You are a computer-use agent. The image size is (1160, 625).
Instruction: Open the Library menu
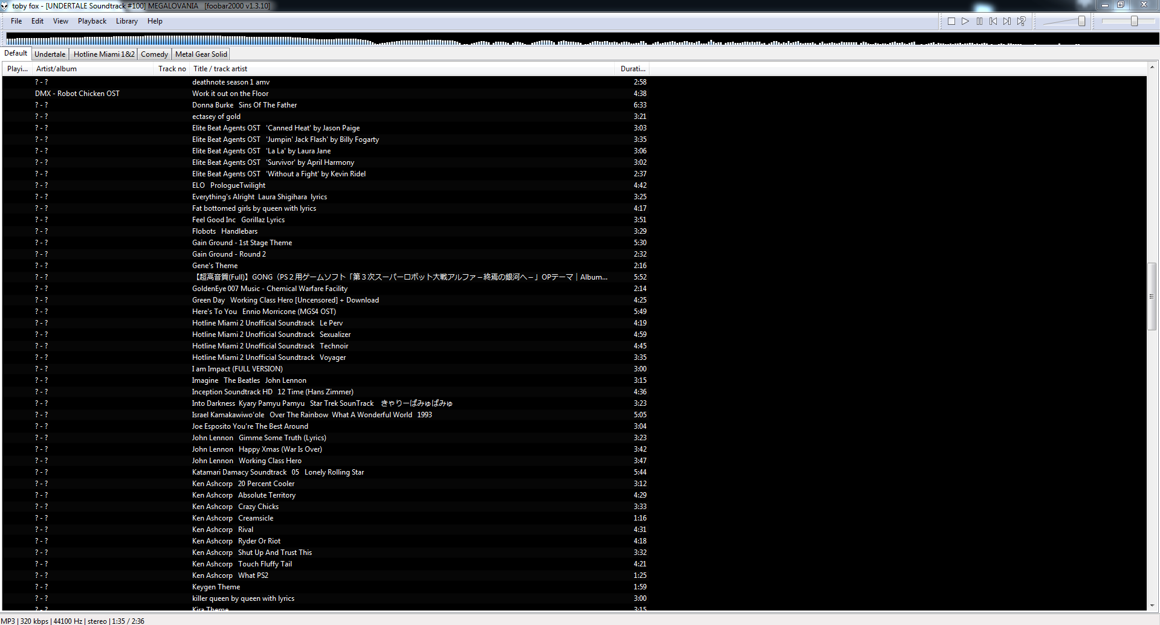click(127, 21)
